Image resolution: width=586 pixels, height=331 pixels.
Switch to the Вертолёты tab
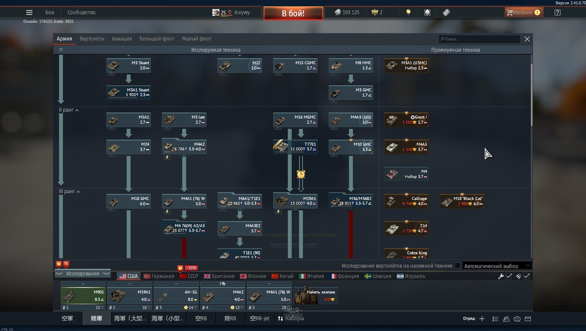(92, 39)
